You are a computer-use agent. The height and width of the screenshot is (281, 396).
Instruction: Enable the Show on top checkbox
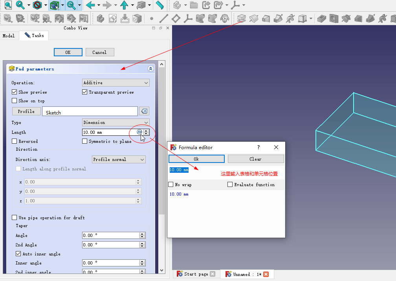(x=15, y=101)
